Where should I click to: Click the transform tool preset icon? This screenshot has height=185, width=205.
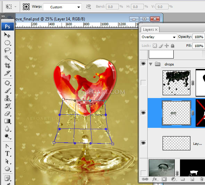point(9,7)
